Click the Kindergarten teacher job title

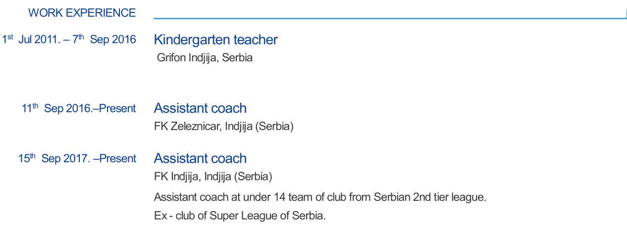click(x=215, y=40)
